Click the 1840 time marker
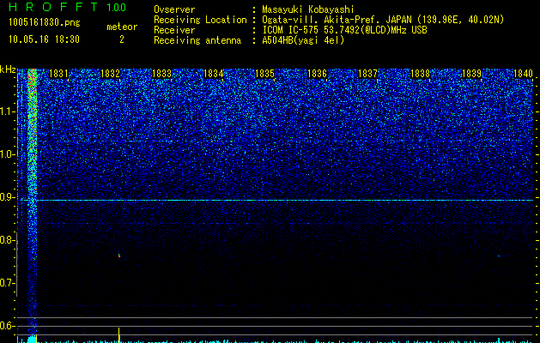 523,74
